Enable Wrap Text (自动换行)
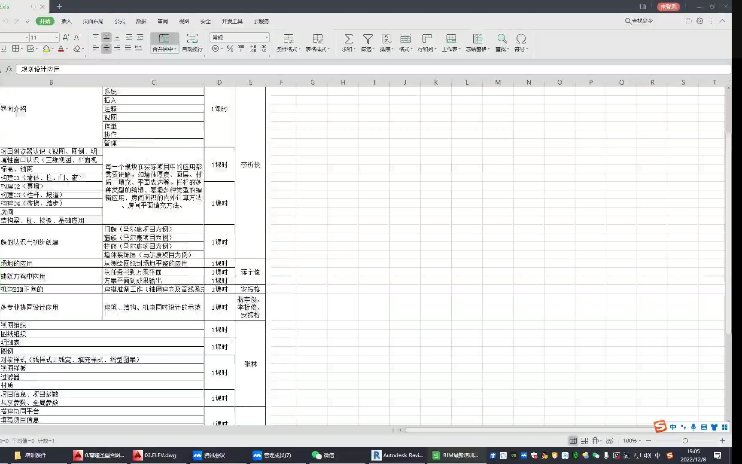 tap(191, 42)
